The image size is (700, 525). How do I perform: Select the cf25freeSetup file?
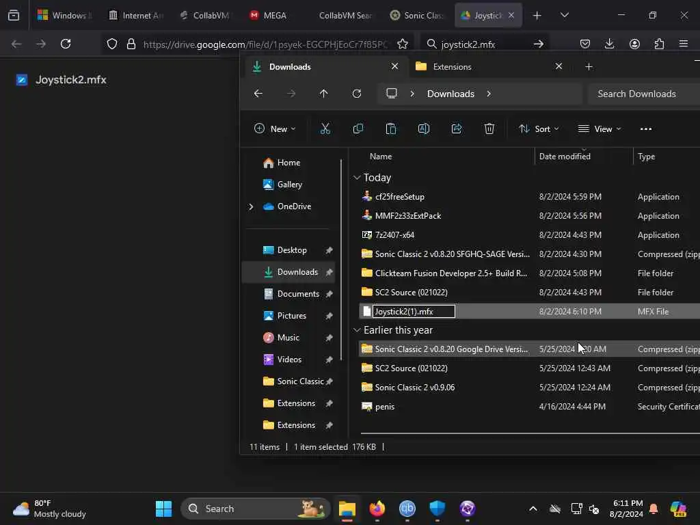click(399, 196)
